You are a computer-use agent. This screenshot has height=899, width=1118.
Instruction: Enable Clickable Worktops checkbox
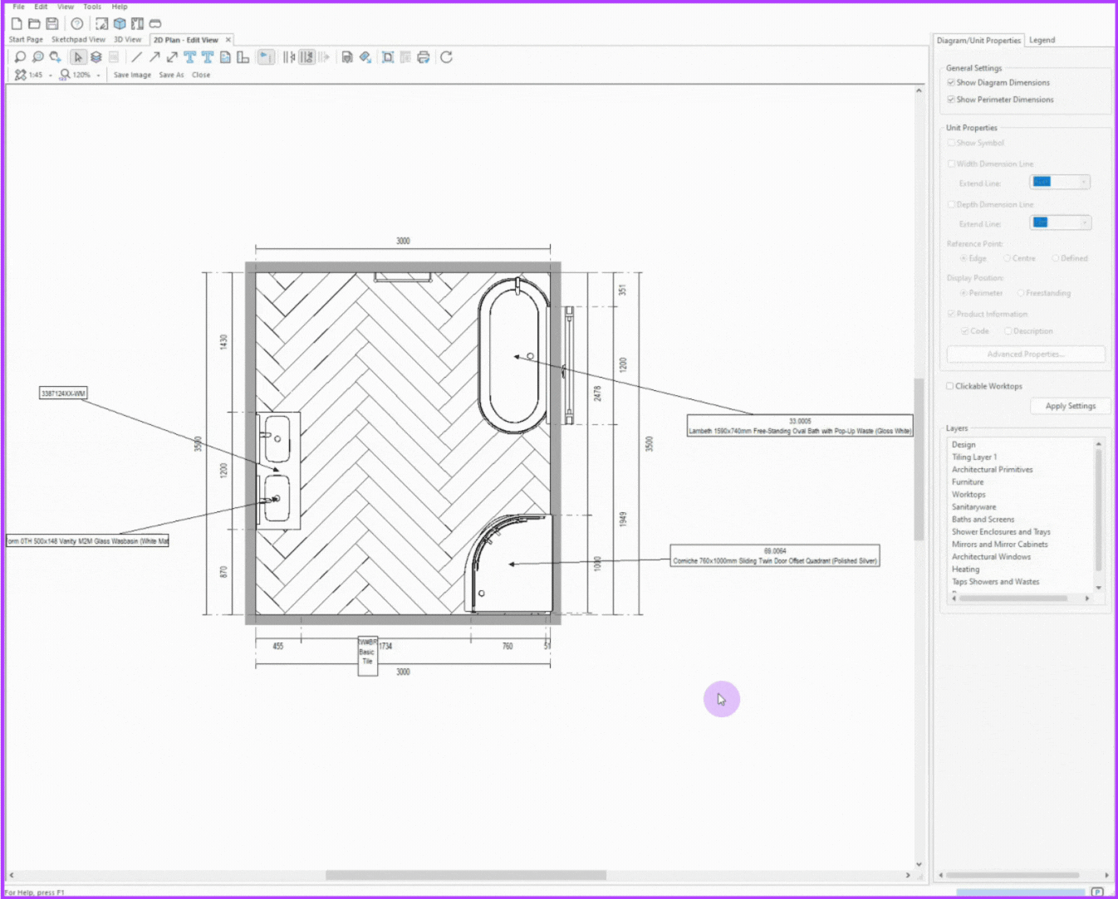pos(950,386)
